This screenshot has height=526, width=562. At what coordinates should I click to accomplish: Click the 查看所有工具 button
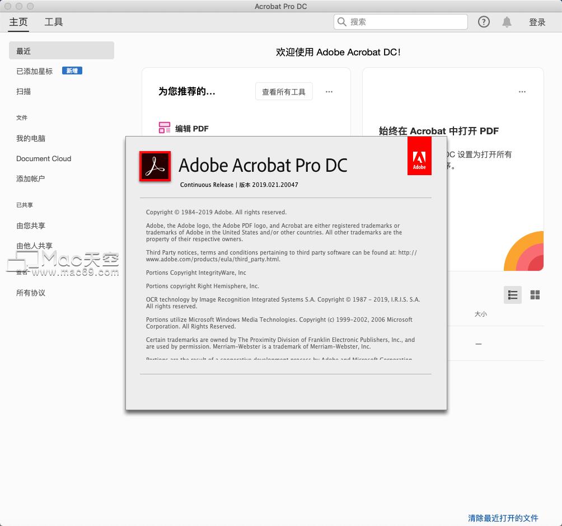pyautogui.click(x=283, y=91)
